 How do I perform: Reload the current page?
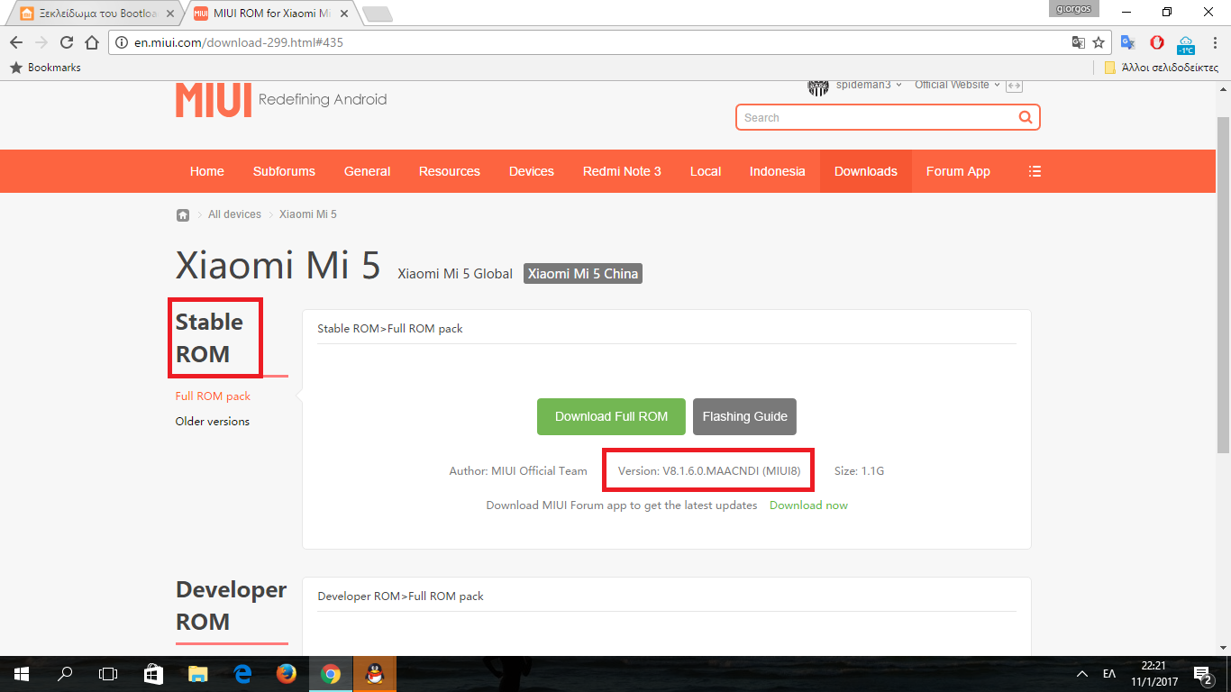[x=66, y=42]
